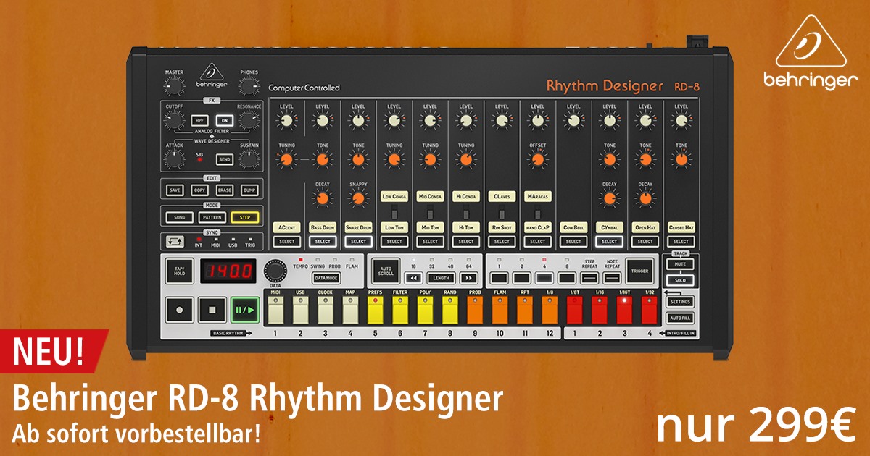Screen dimensions: 870x456
Task: Toggle the Wave Designer SEND button
Action: 225,159
